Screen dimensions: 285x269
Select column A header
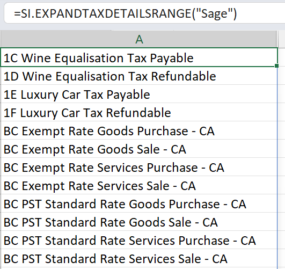139,39
